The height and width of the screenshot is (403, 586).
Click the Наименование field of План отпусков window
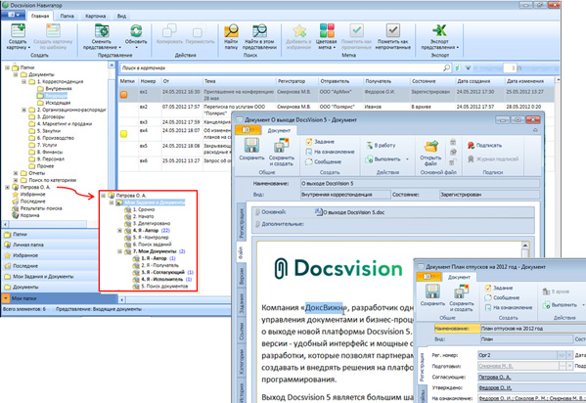pyautogui.click(x=532, y=329)
